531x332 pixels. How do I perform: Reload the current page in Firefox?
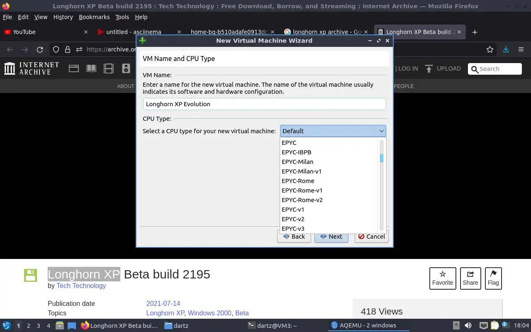[x=40, y=49]
